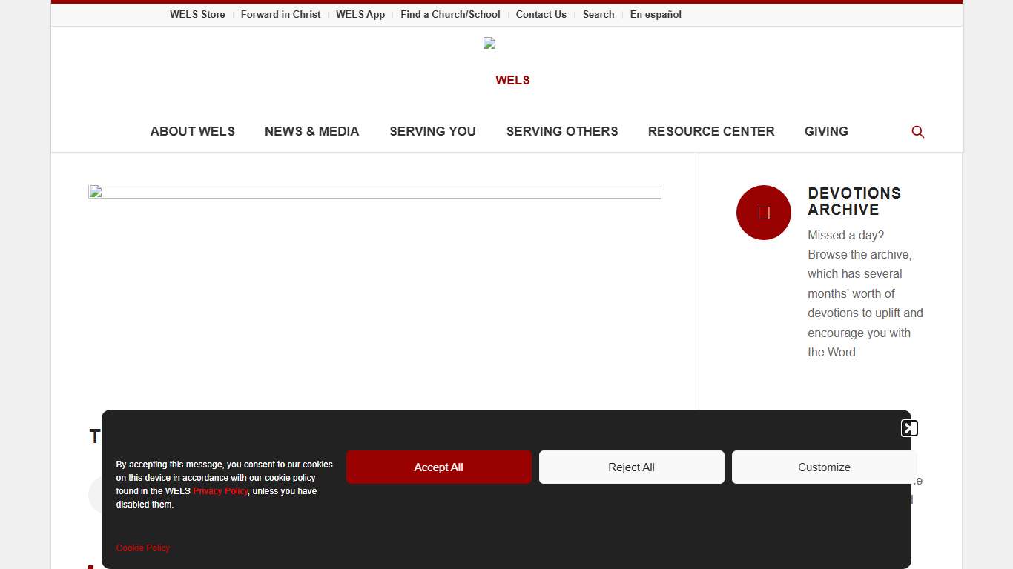Open Customize cookie settings
The height and width of the screenshot is (569, 1013).
[824, 467]
